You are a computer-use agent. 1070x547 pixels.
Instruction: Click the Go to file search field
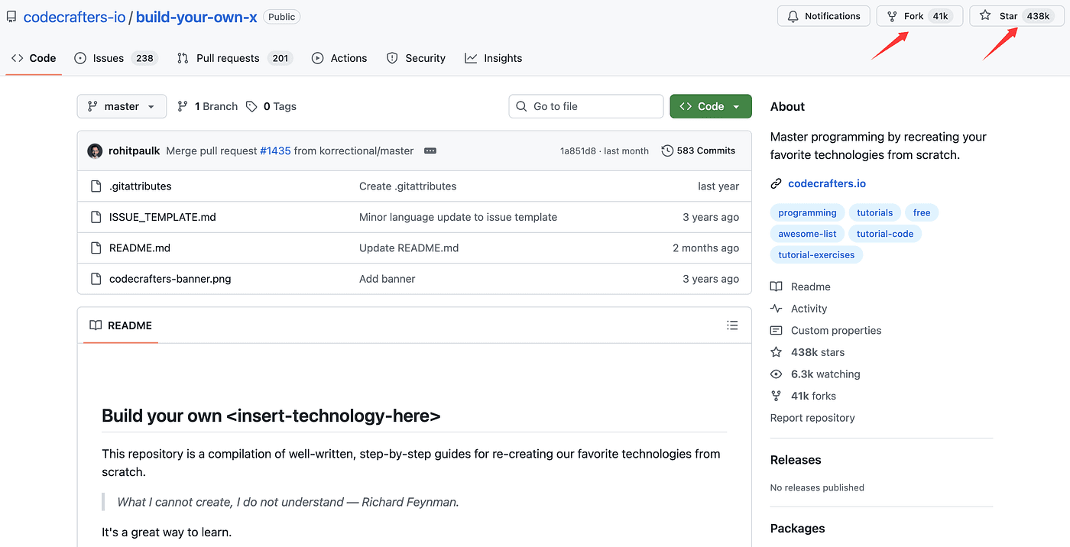pyautogui.click(x=585, y=106)
